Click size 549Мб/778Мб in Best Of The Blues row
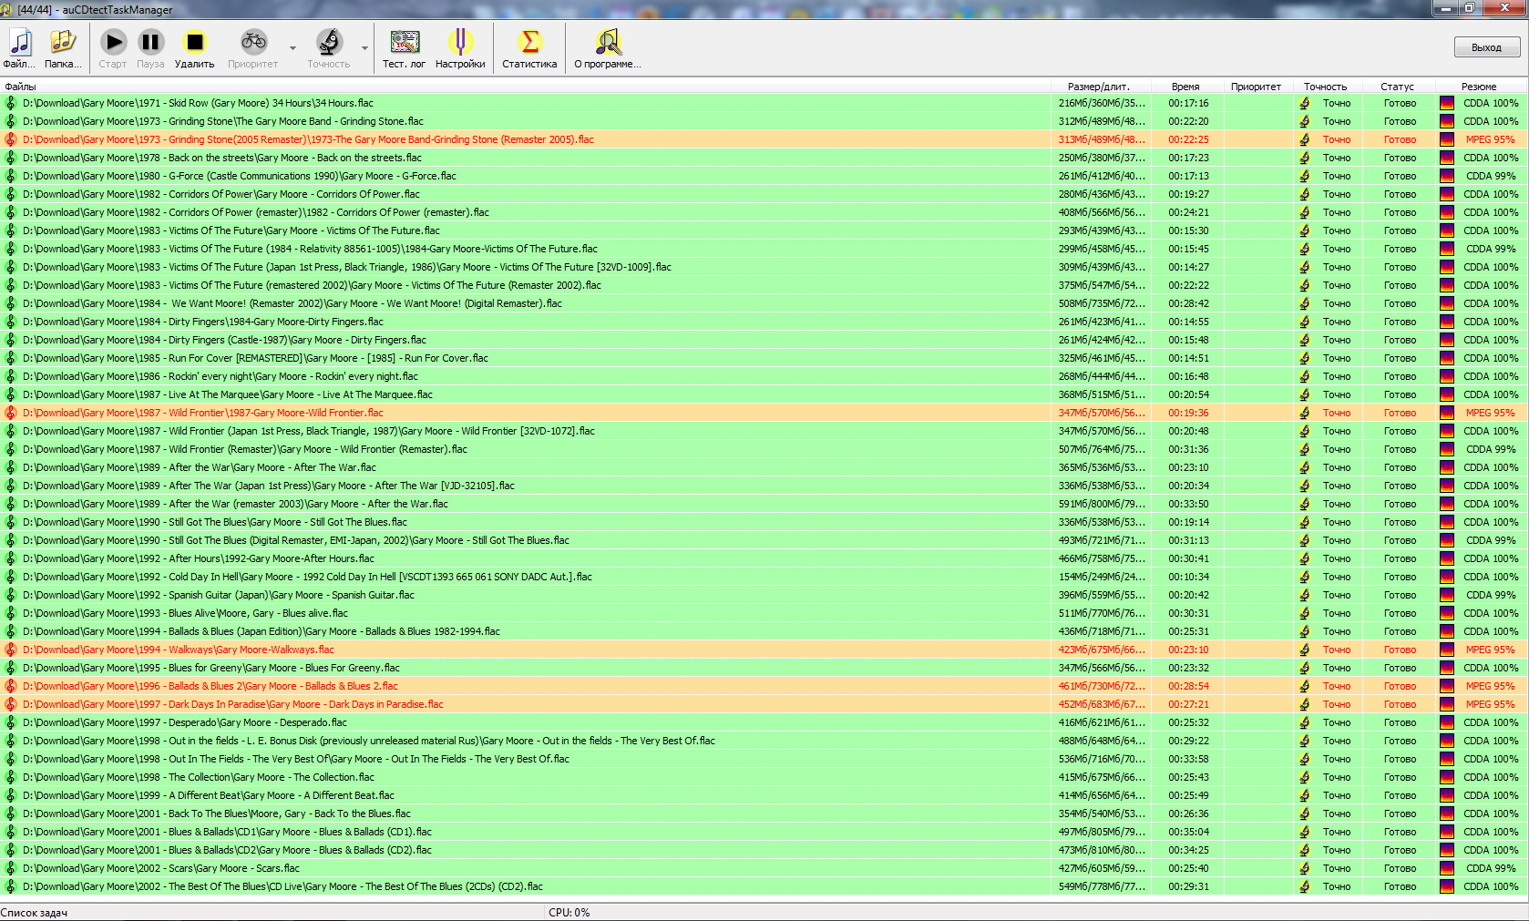 pyautogui.click(x=1102, y=886)
